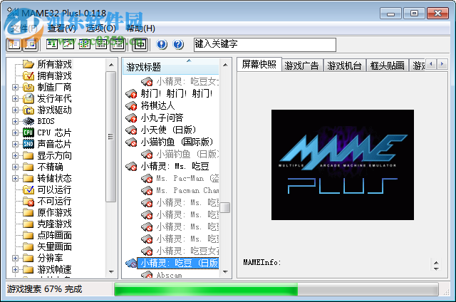Select the 拥有游戏 checked folder icon

pyautogui.click(x=28, y=75)
